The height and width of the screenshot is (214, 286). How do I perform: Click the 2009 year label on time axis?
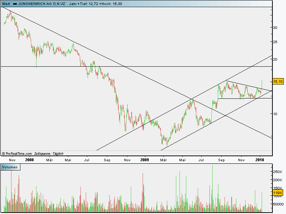pyautogui.click(x=145, y=160)
